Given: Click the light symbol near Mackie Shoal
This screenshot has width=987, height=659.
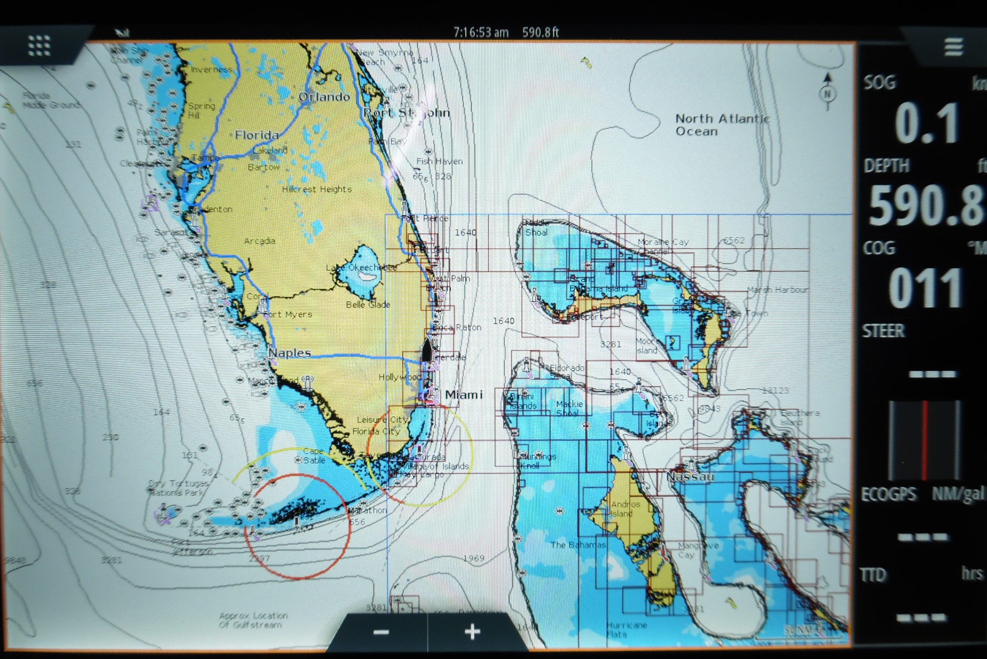Looking at the screenshot, I should [638, 384].
